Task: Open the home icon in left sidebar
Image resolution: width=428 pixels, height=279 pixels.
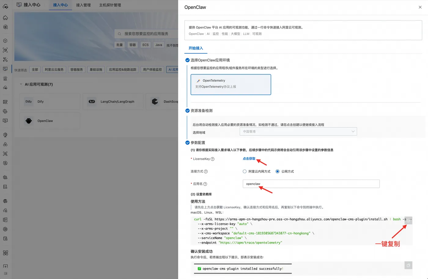Action: 5,18
